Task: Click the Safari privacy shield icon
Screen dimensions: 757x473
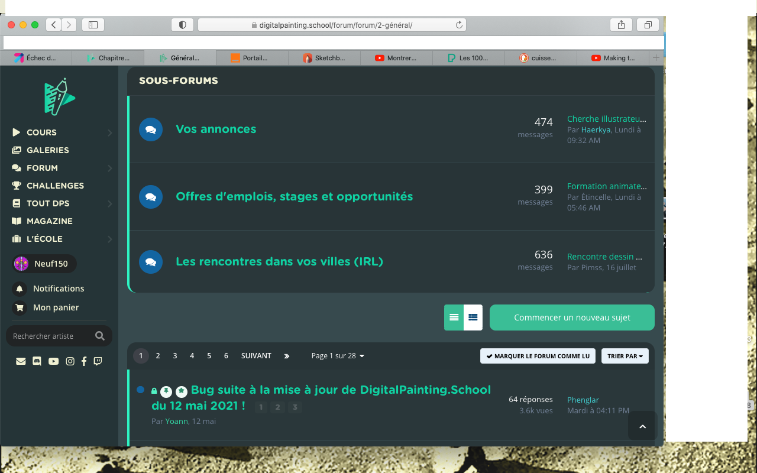Action: coord(182,25)
